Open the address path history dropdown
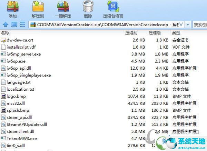Viewport: 207px width, 151px height. [x=188, y=24]
